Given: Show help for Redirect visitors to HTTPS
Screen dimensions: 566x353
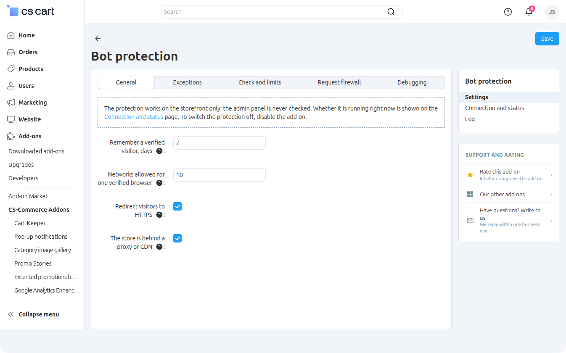Looking at the screenshot, I should tap(159, 215).
